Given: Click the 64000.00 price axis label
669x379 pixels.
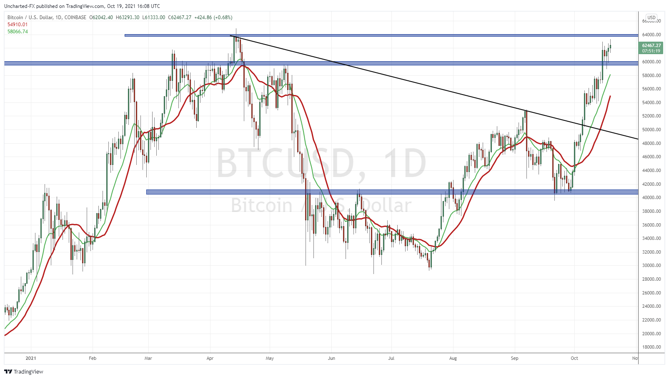Looking at the screenshot, I should pos(651,35).
